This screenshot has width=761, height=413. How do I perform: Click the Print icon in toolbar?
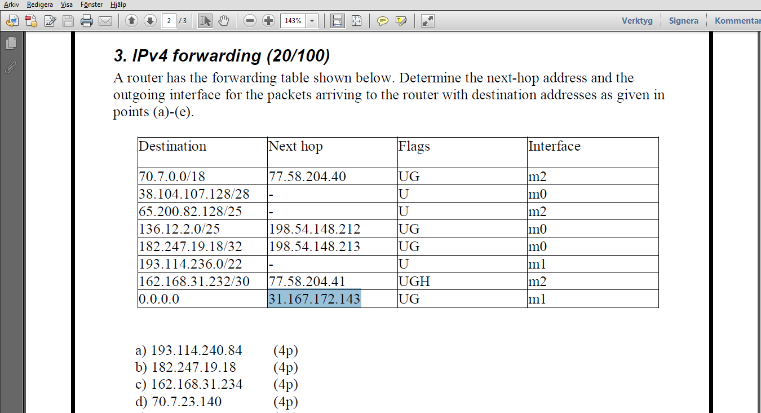86,21
